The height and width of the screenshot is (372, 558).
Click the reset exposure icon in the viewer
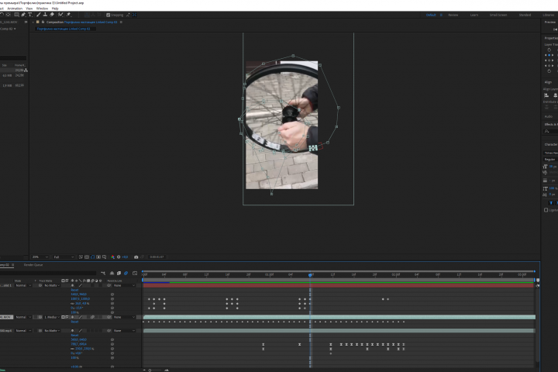[x=119, y=257]
